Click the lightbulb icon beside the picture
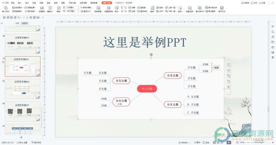 pyautogui.click(x=228, y=87)
